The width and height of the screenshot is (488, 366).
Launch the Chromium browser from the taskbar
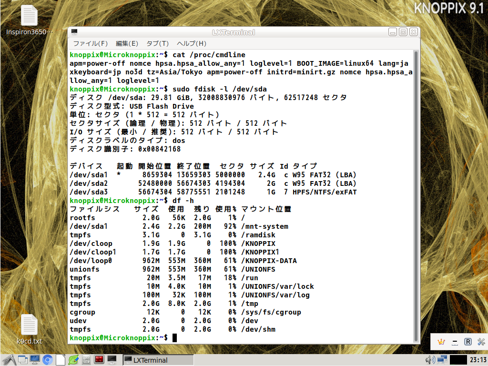pos(48,360)
